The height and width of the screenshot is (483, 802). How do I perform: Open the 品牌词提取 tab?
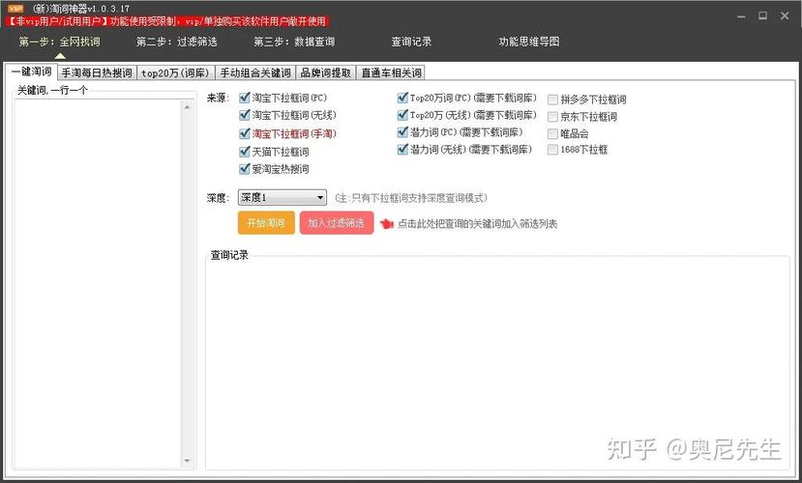pyautogui.click(x=326, y=73)
